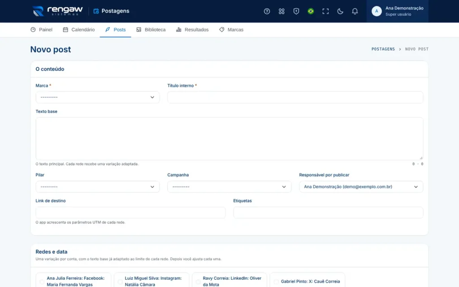
Task: Click the 'Novo post' page title
Action: pos(51,49)
